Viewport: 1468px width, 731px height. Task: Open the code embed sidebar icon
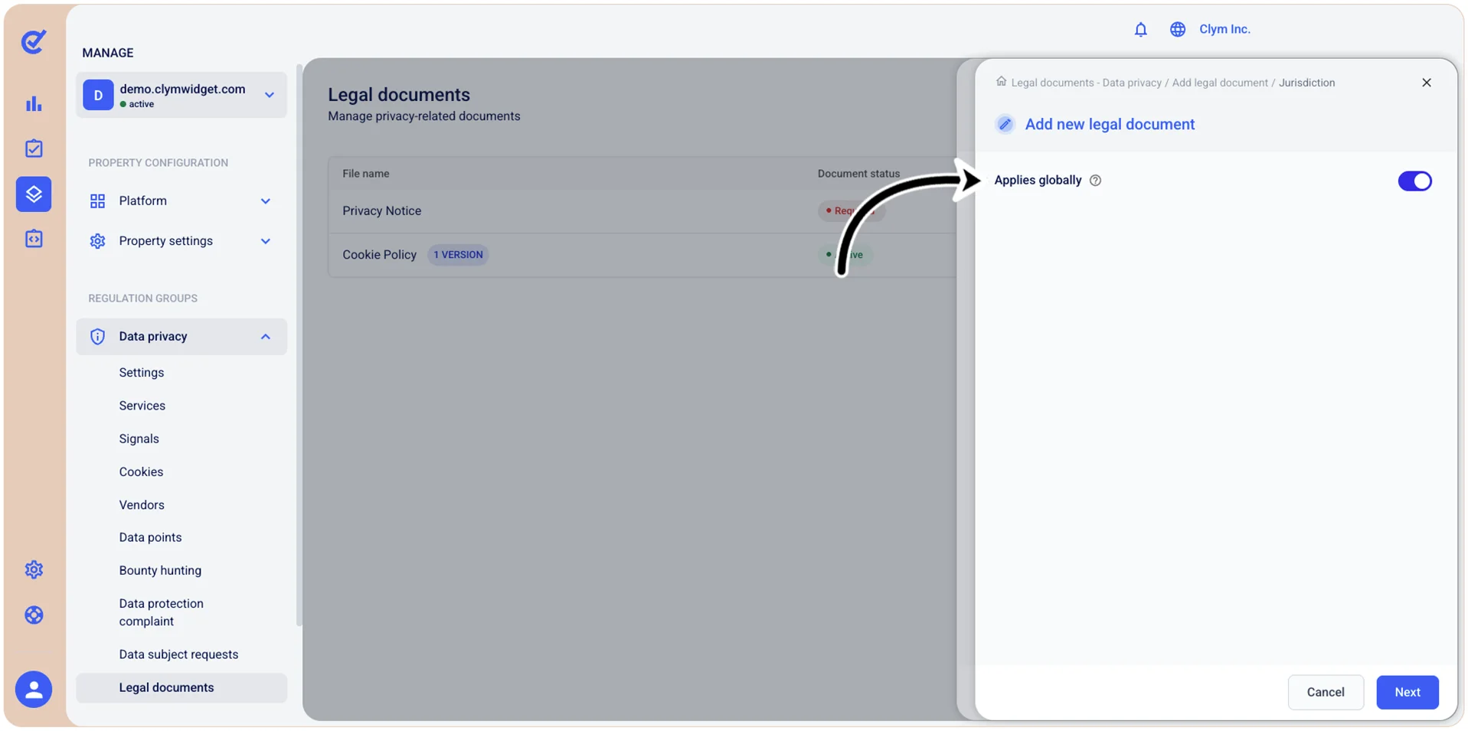34,239
